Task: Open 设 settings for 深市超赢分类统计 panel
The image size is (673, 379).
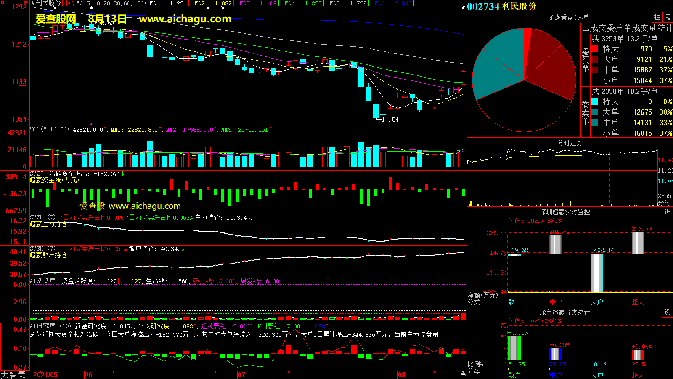Action: tap(668, 312)
